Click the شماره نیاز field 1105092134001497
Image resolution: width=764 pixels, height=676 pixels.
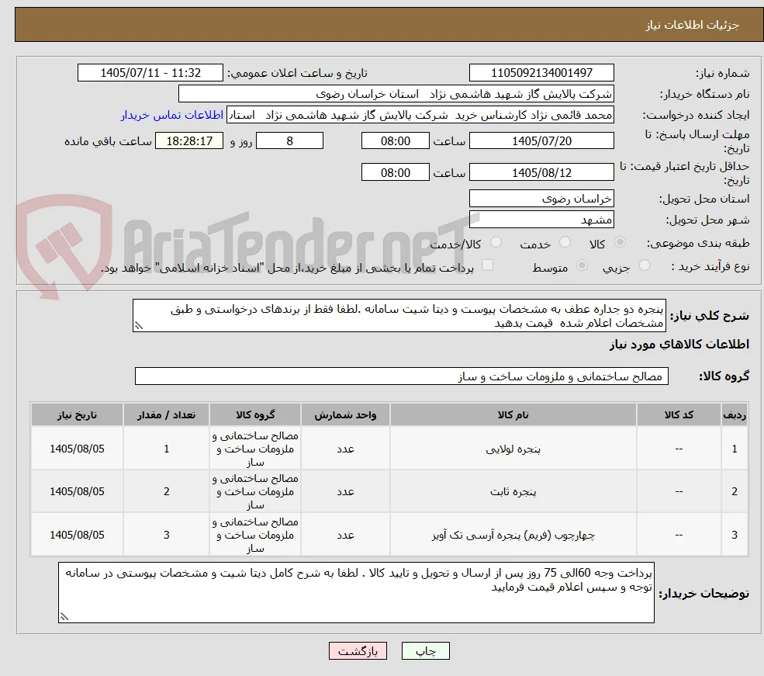point(541,73)
